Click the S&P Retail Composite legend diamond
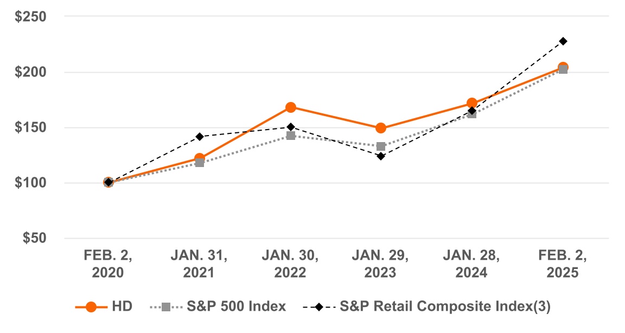This screenshot has height=333, width=625. pos(319,306)
